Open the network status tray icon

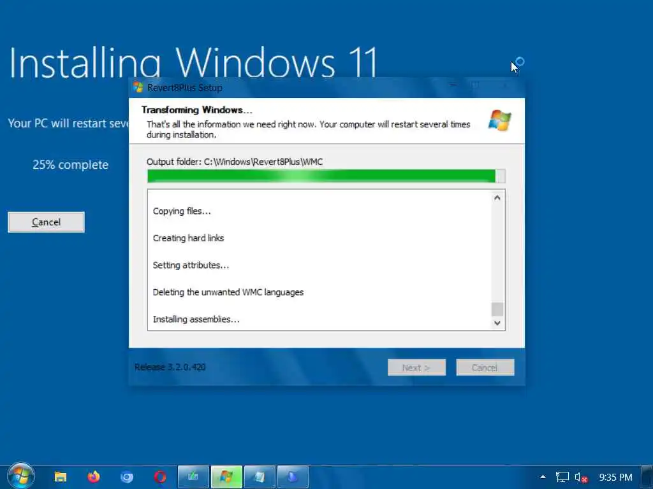562,477
